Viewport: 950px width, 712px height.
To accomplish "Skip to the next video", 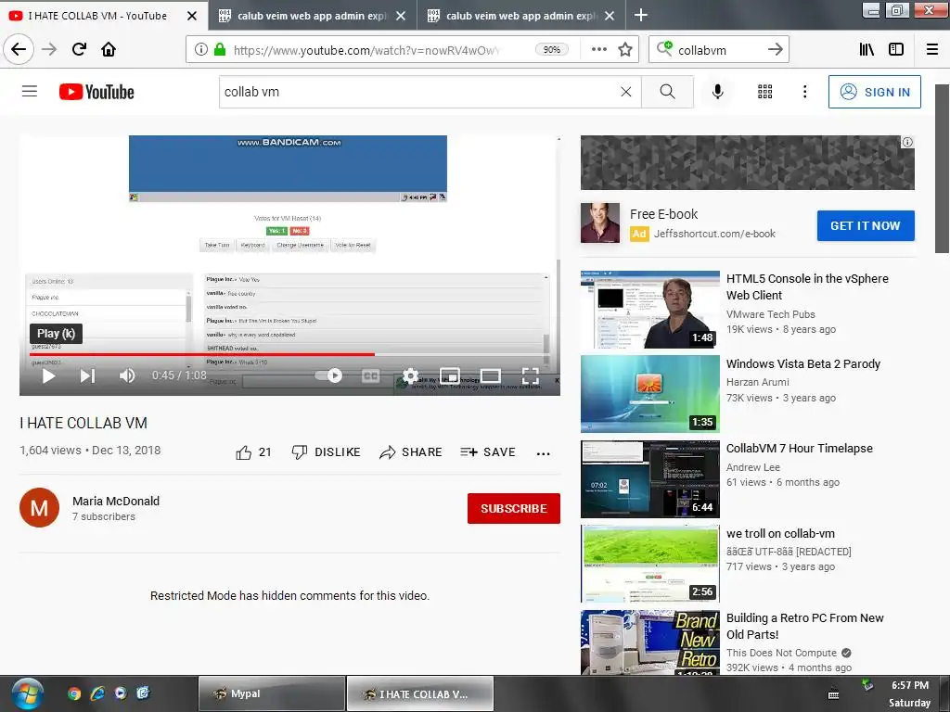I will coord(87,376).
